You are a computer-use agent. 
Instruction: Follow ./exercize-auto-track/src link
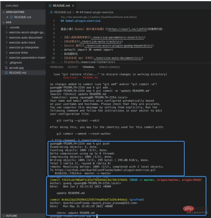click(x=101, y=41)
